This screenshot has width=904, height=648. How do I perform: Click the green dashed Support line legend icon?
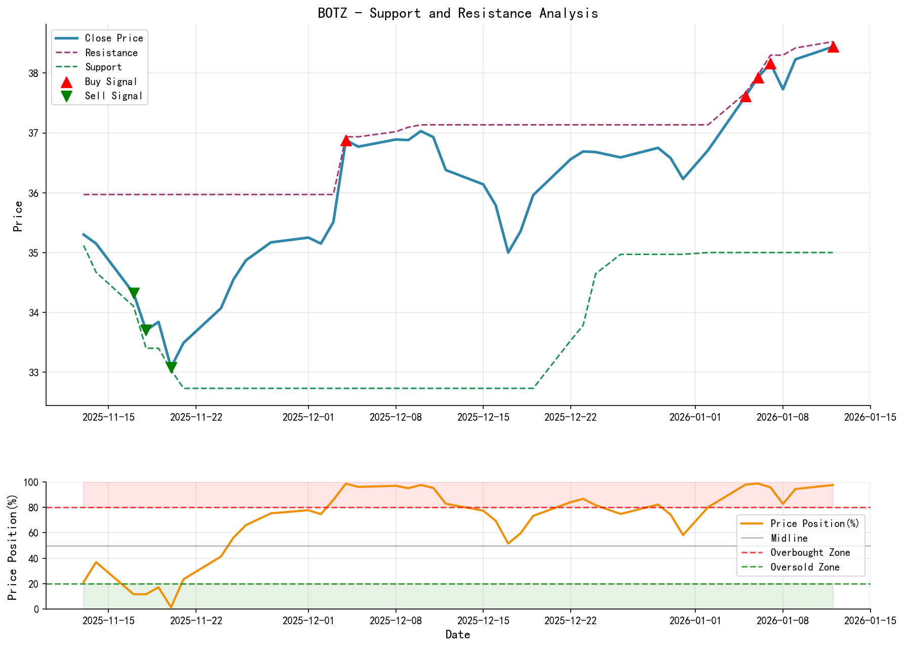66,67
